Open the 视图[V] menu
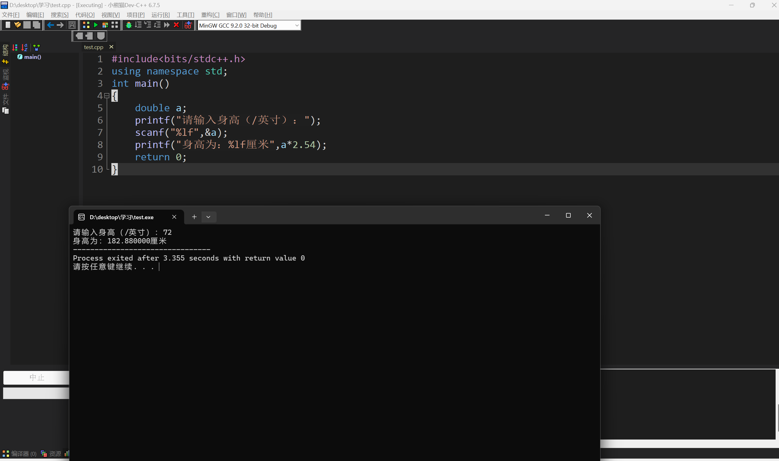Image resolution: width=779 pixels, height=461 pixels. pyautogui.click(x=110, y=15)
